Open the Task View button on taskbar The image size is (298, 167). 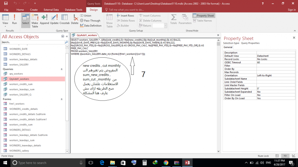point(91,163)
